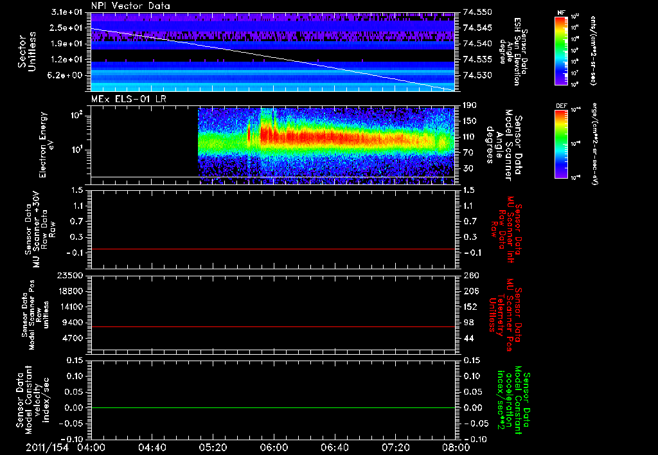Click the '04:40' time tick label
The width and height of the screenshot is (658, 455).
pyautogui.click(x=152, y=447)
